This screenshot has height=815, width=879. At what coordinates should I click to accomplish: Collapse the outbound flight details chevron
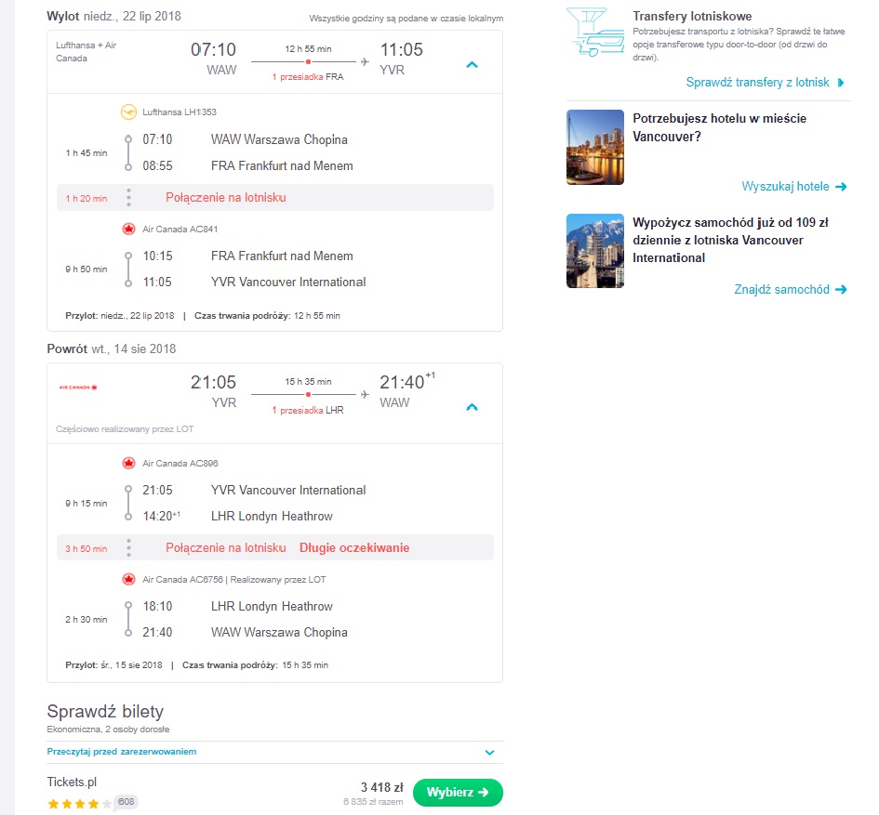pos(472,65)
